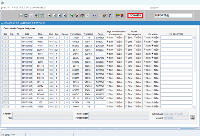The image size is (200, 136).
Task: Click Nota cell 171896
Action: click(40, 58)
